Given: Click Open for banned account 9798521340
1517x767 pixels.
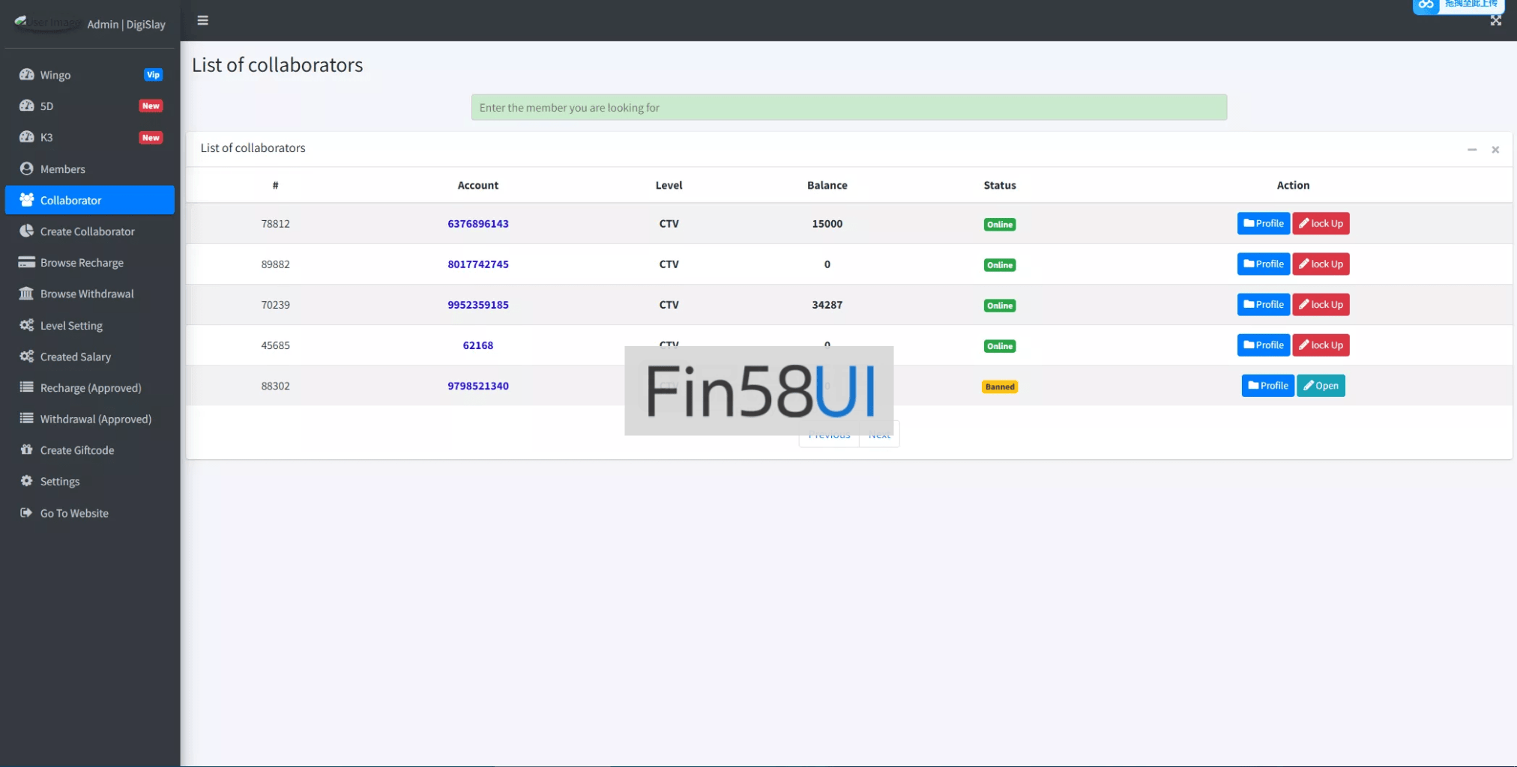Looking at the screenshot, I should pyautogui.click(x=1321, y=386).
